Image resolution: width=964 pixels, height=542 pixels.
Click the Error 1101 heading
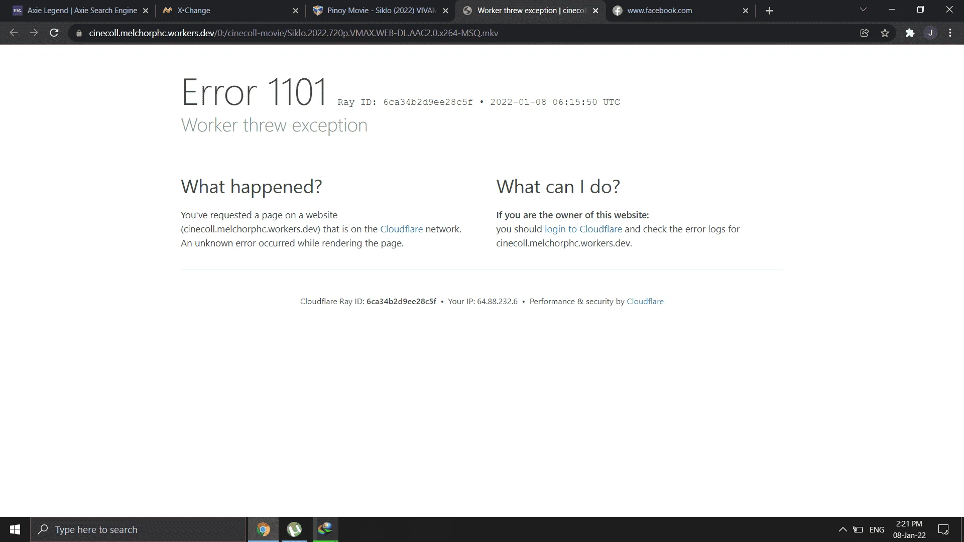[254, 92]
